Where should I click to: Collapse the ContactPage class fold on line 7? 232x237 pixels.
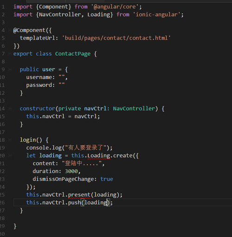[x=10, y=54]
